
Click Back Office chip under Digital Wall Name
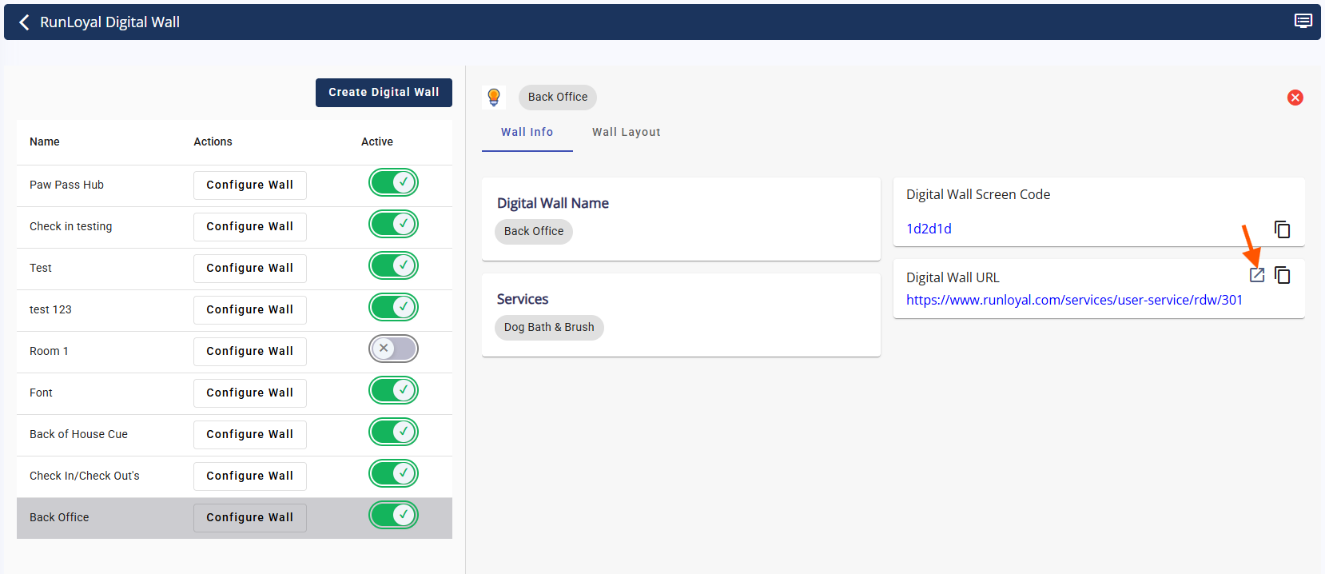(534, 231)
